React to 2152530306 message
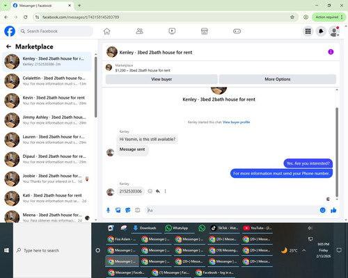348x278 pixels. pos(150,191)
